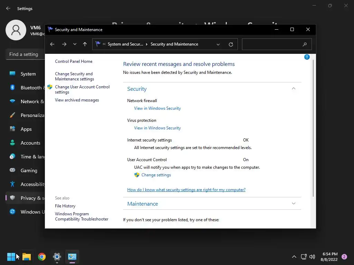Open Control Panel Home
Screen dimensions: 354x265
74,61
